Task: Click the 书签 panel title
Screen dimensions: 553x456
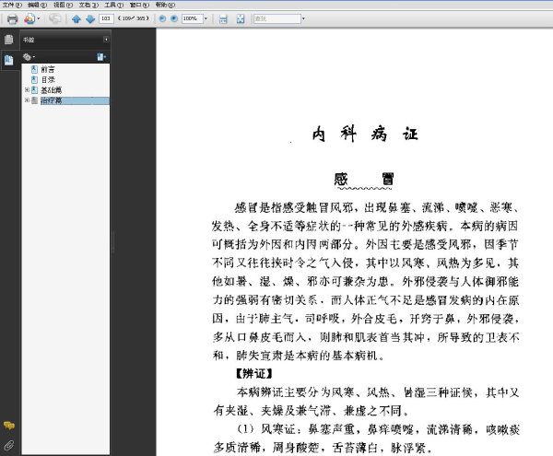Action: coord(29,40)
